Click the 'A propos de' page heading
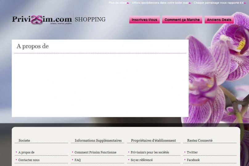Image resolution: width=249 pixels, height=166 pixels. (x=33, y=46)
